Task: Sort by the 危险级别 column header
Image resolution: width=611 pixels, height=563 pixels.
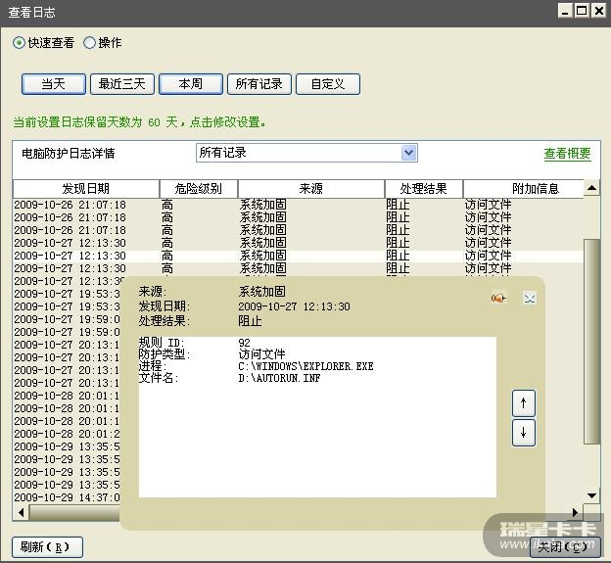Action: tap(198, 189)
